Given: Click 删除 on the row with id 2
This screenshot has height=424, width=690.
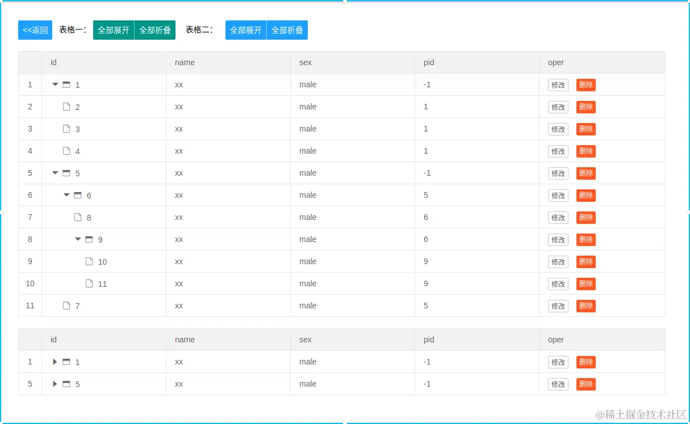Looking at the screenshot, I should [x=586, y=107].
